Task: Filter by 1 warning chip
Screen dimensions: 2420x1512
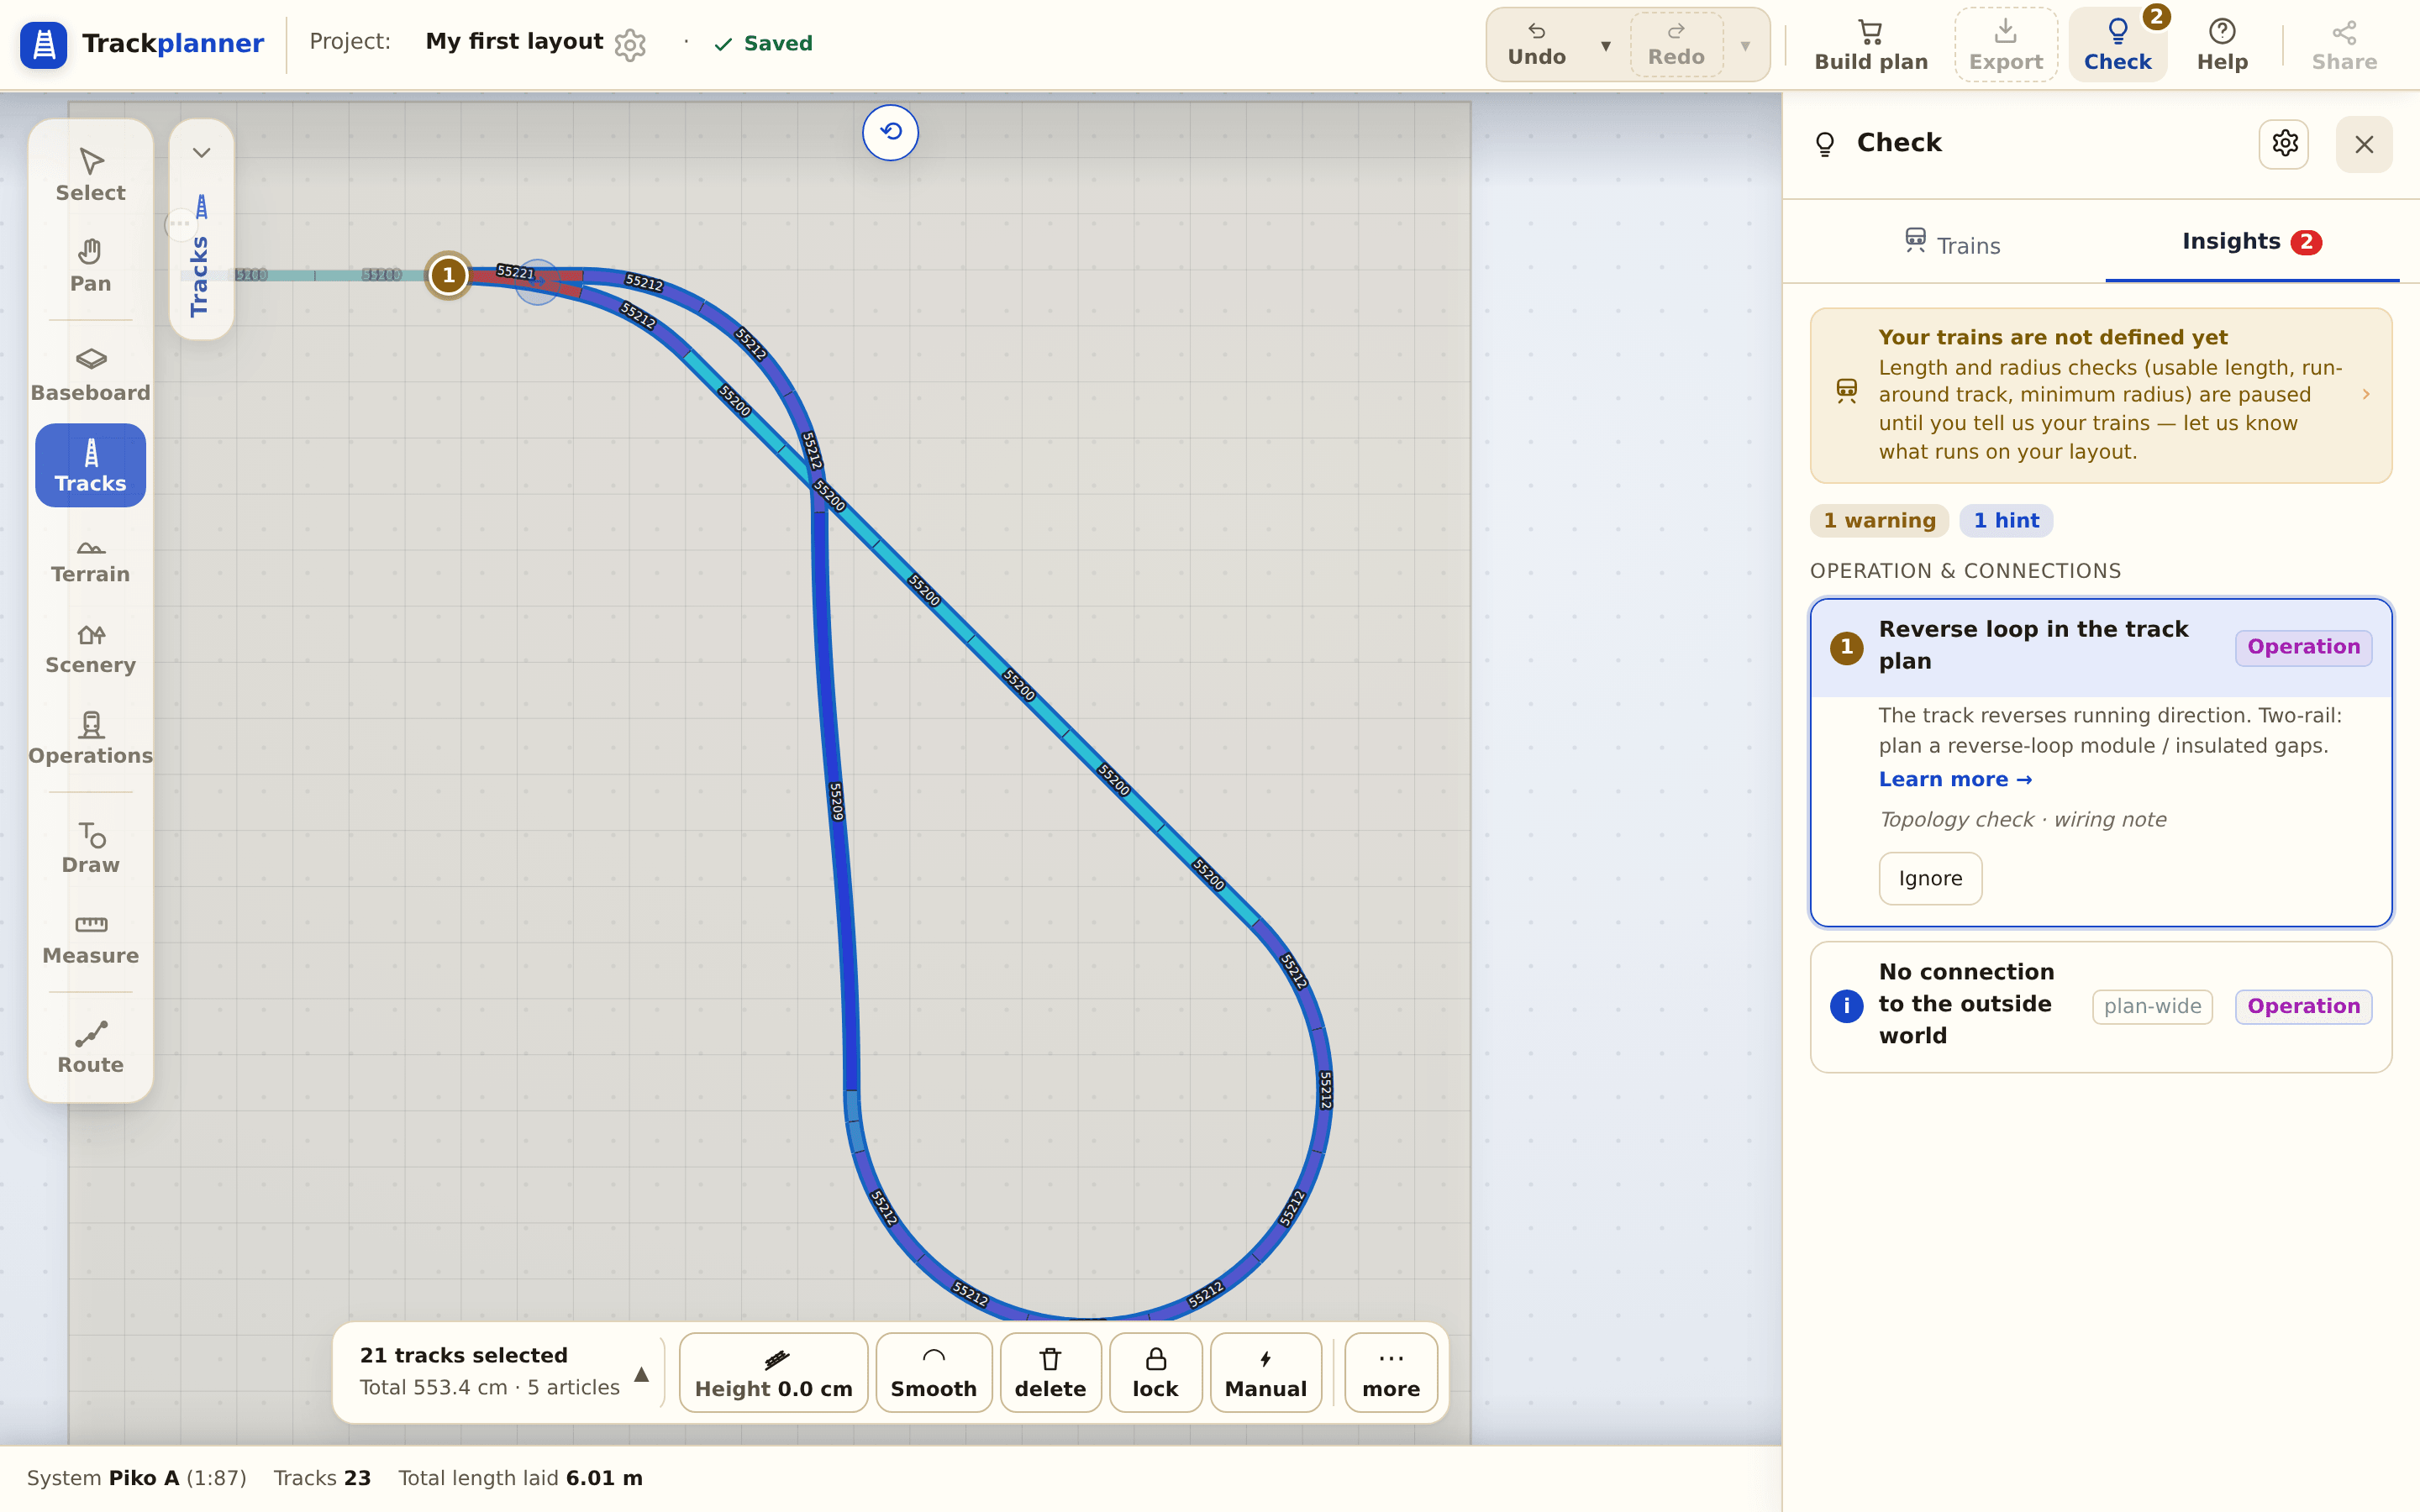Action: pyautogui.click(x=1879, y=521)
